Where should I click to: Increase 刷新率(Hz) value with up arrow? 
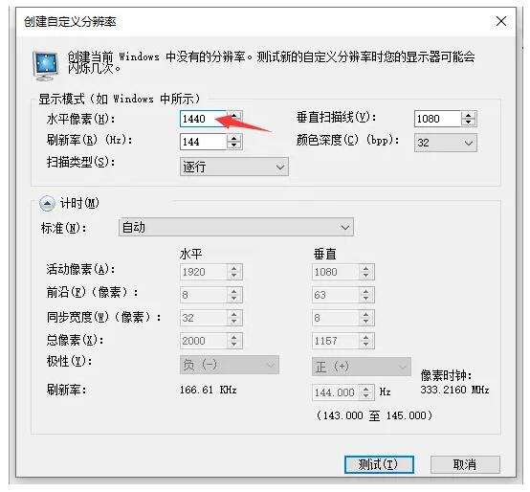pos(233,138)
